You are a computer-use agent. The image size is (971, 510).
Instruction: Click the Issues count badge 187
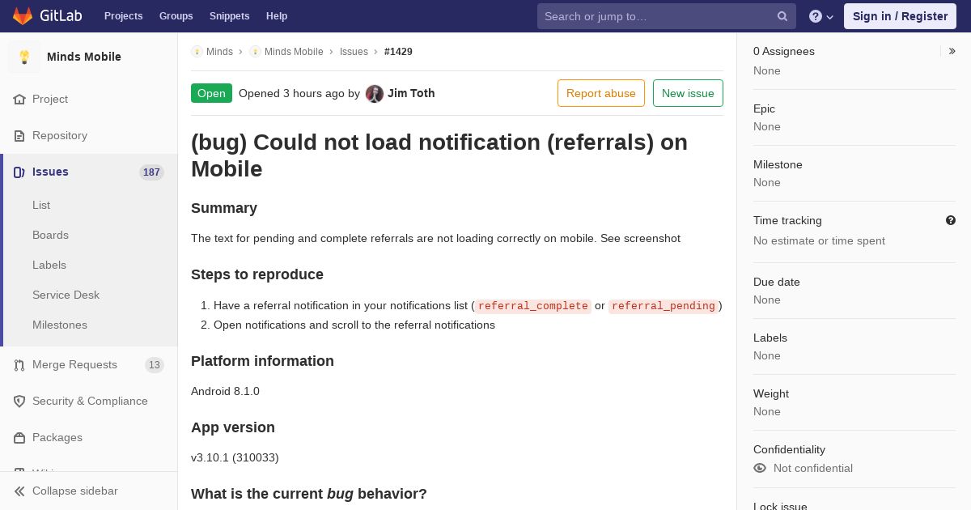click(x=151, y=172)
